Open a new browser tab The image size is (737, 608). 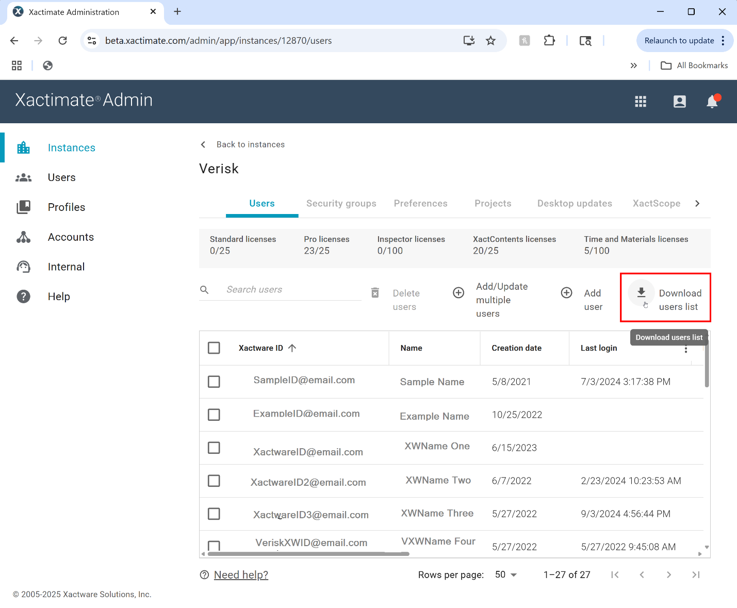(177, 11)
